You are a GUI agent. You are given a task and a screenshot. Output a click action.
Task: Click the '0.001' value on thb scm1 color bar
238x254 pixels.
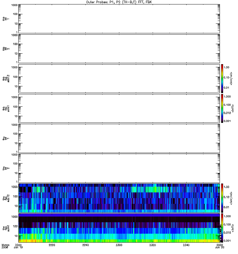click(227, 121)
